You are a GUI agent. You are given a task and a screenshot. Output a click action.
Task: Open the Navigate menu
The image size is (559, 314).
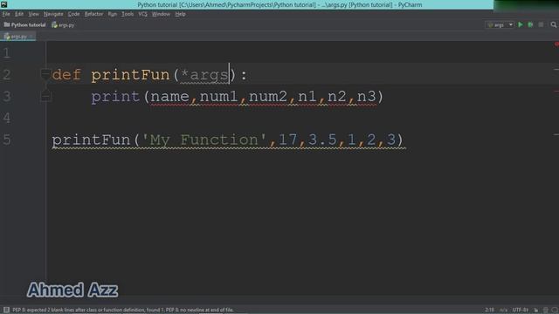click(53, 14)
